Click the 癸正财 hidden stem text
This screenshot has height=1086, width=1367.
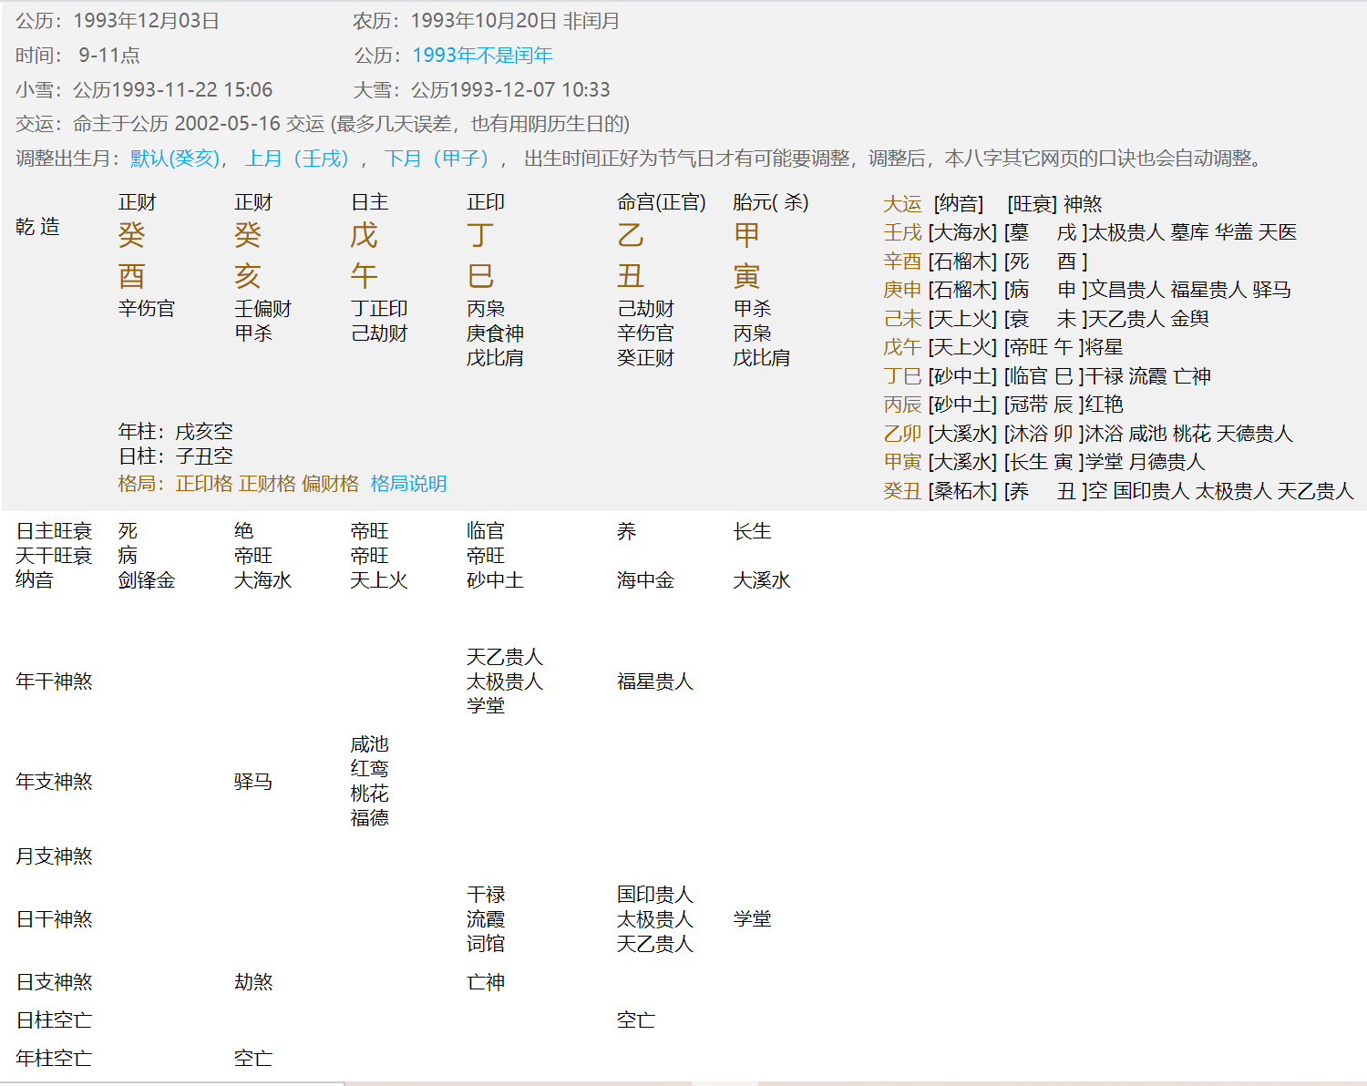coord(645,358)
